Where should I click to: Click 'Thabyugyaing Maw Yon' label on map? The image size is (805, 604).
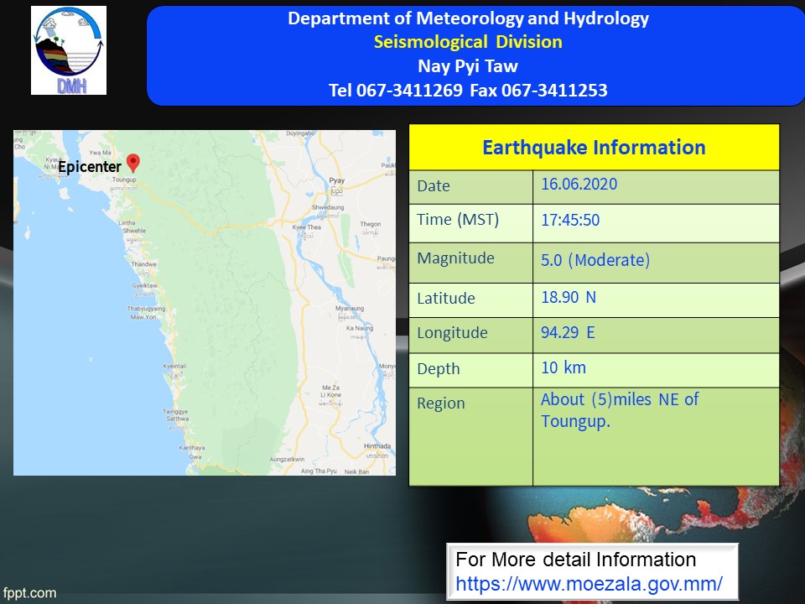point(146,313)
